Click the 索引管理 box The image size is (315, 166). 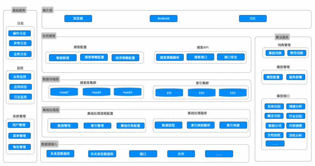point(98,126)
